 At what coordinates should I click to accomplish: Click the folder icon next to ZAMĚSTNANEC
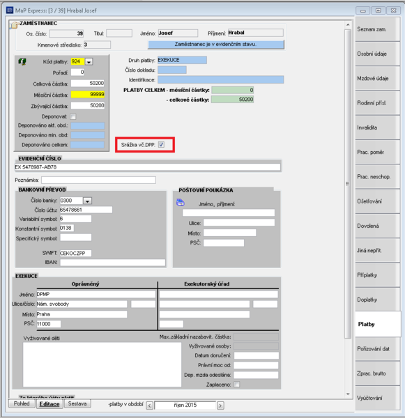coord(14,25)
